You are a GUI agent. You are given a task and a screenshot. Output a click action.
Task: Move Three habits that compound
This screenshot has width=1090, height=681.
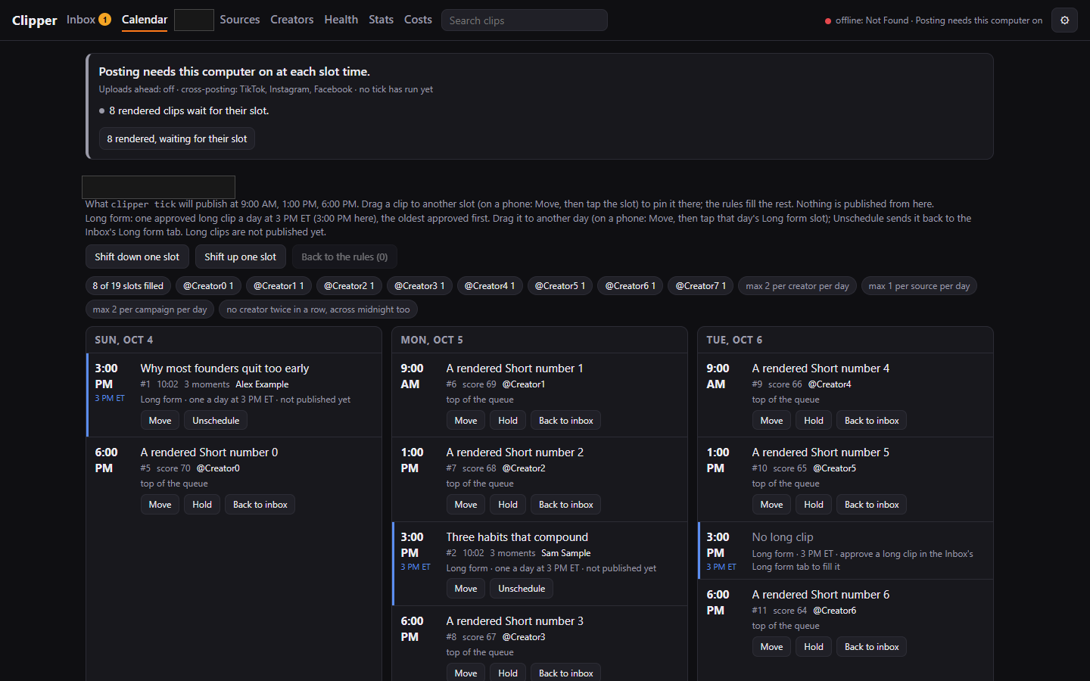click(x=466, y=589)
